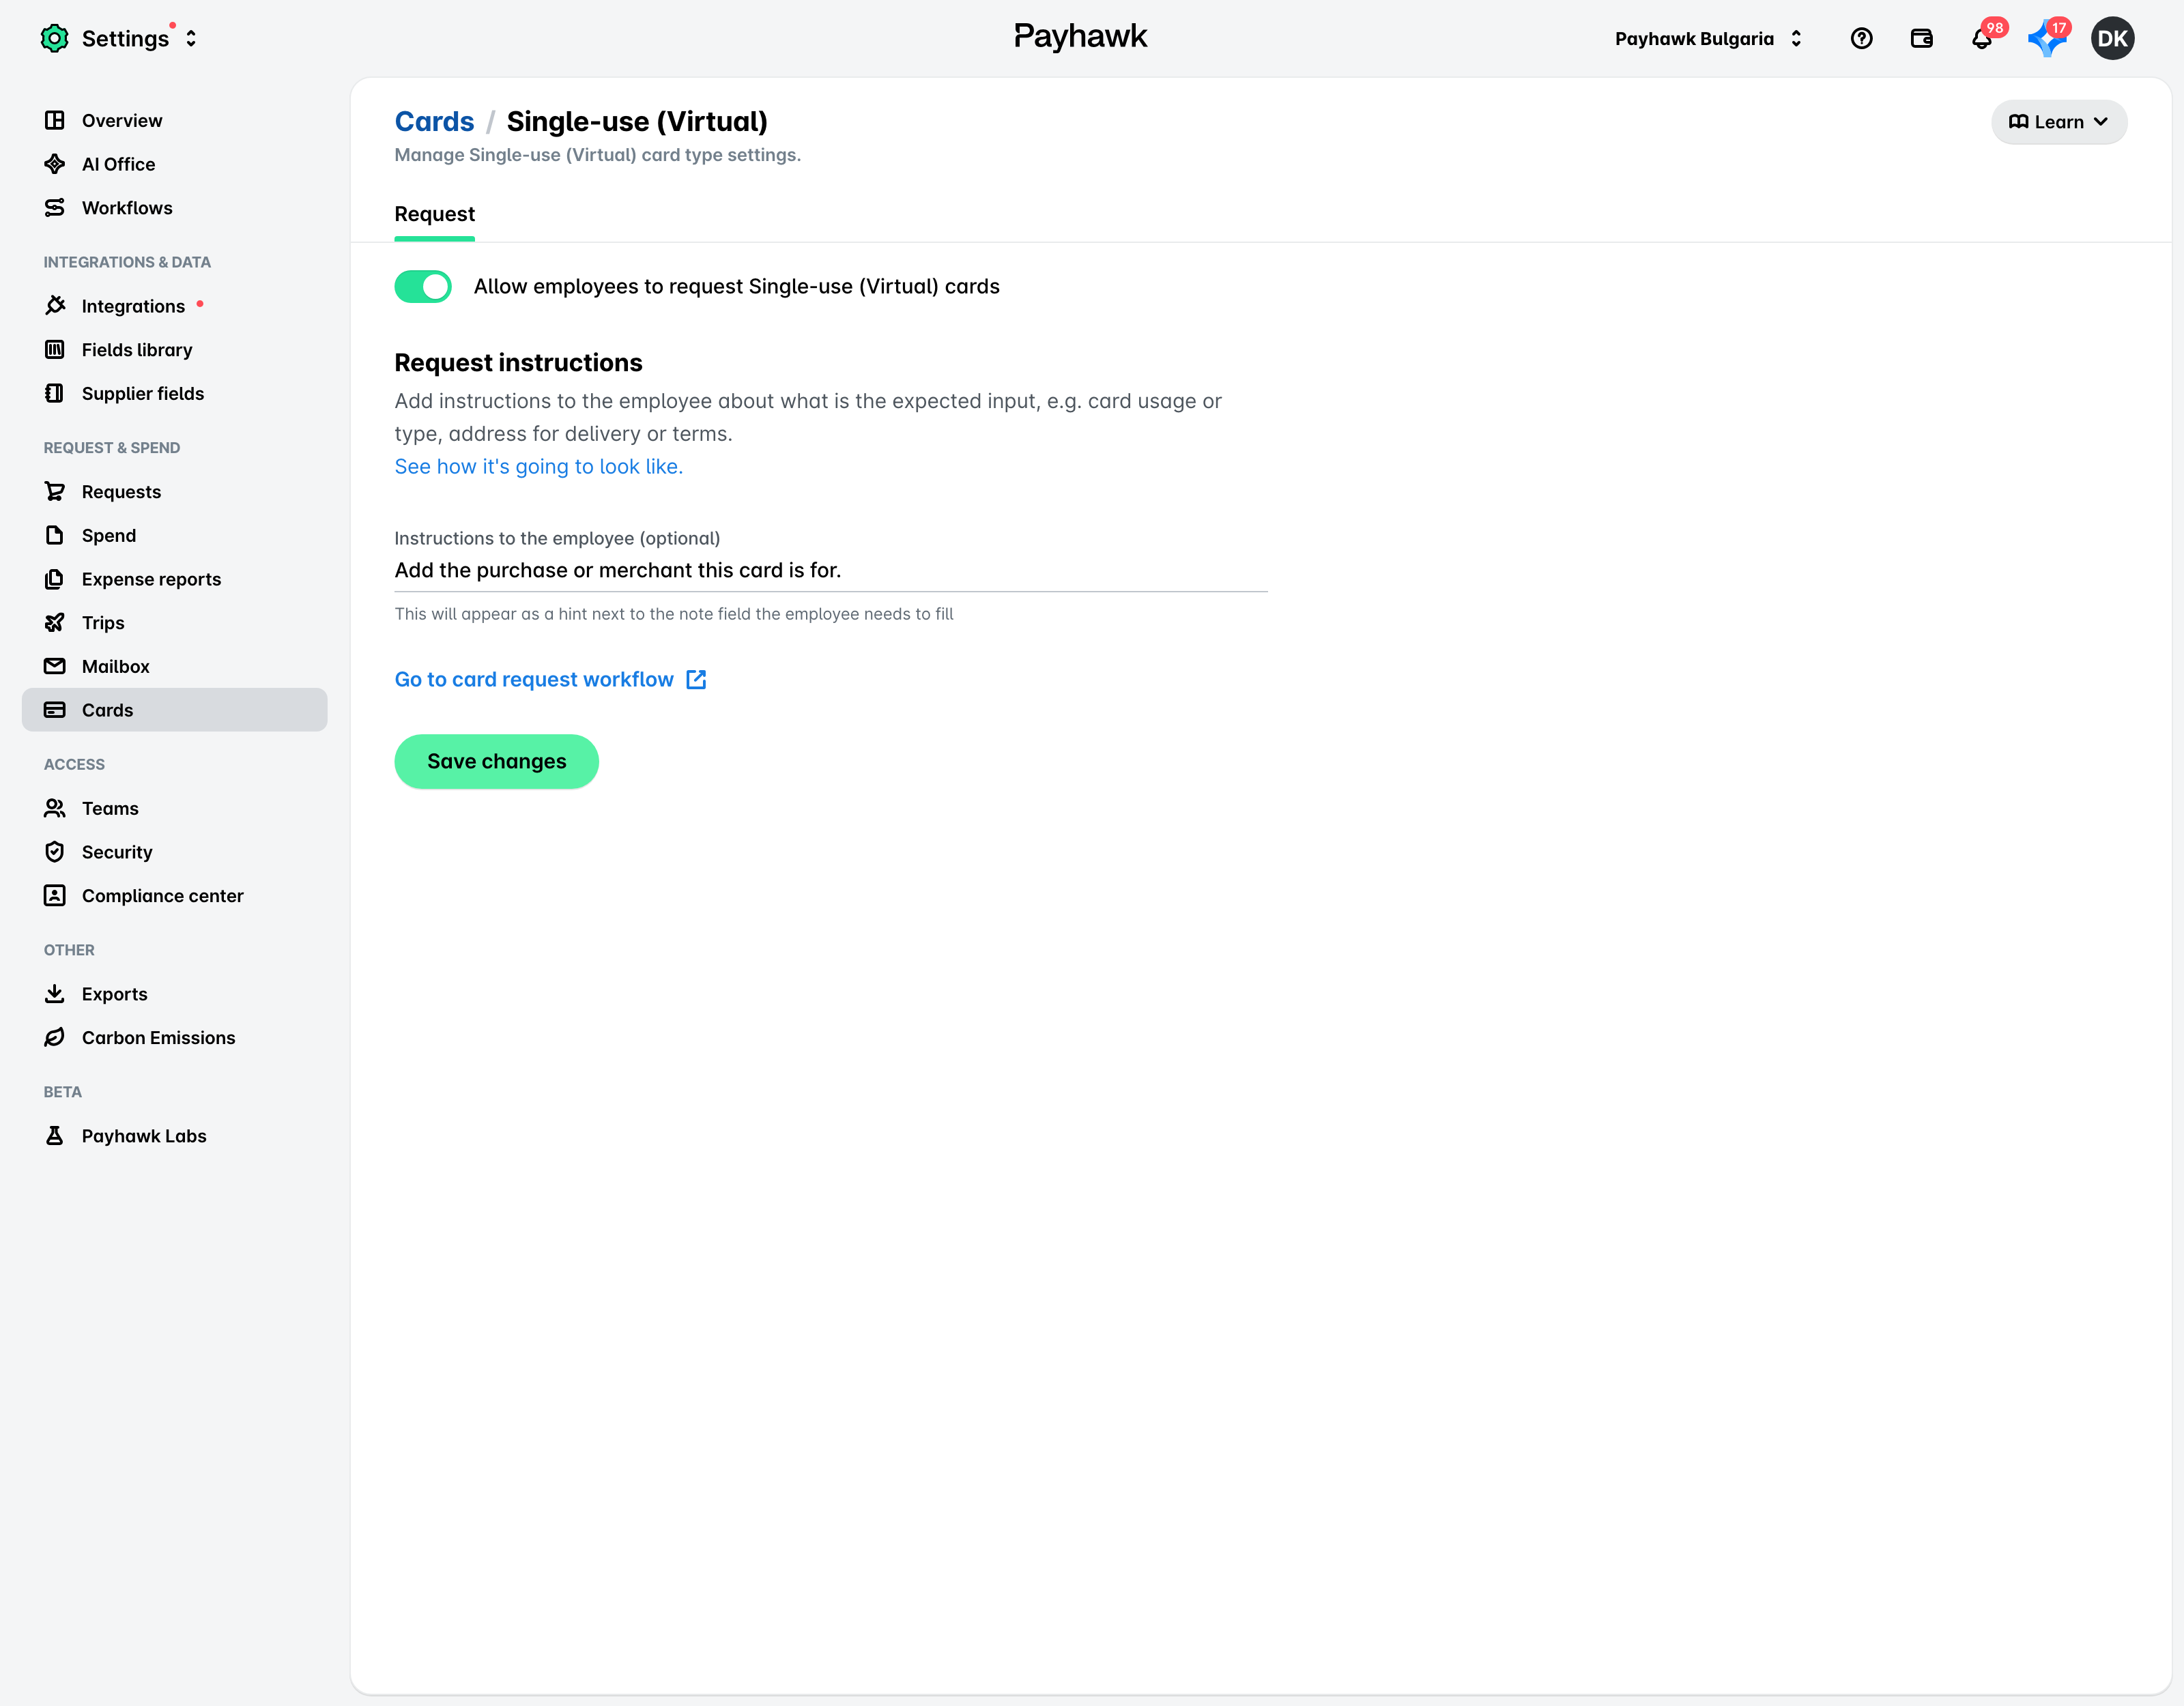The image size is (2184, 1706).
Task: Toggle Allow employees to request Single-use cards
Action: (x=422, y=286)
